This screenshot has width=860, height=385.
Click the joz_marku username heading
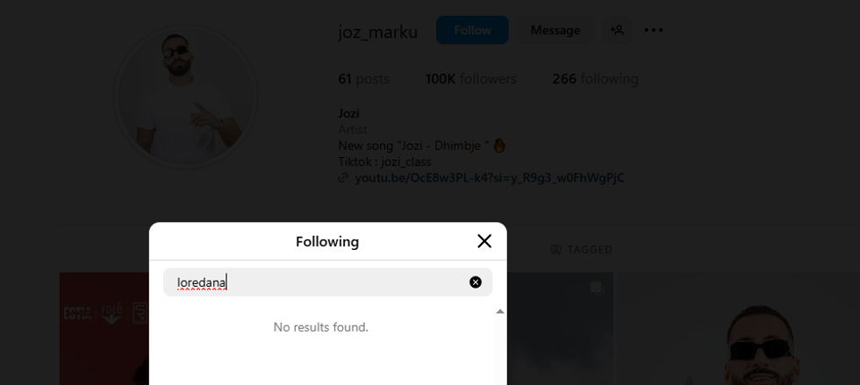coord(378,32)
